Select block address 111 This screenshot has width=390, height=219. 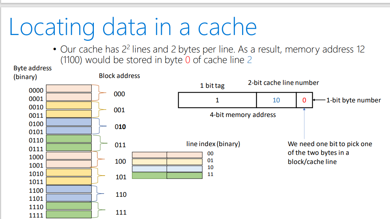121,212
